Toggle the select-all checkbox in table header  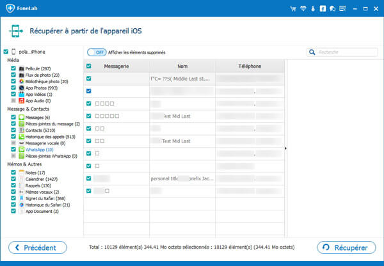point(89,66)
